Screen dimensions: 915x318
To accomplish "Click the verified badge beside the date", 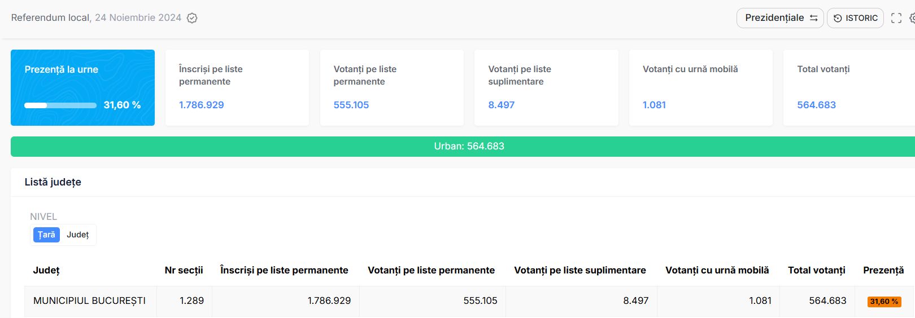I will pyautogui.click(x=192, y=18).
